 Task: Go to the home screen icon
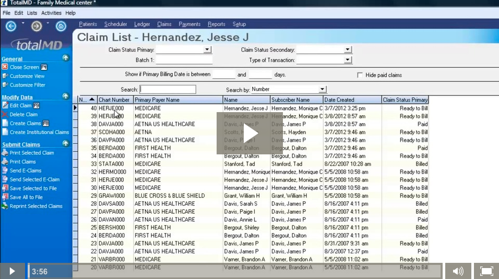(x=61, y=26)
